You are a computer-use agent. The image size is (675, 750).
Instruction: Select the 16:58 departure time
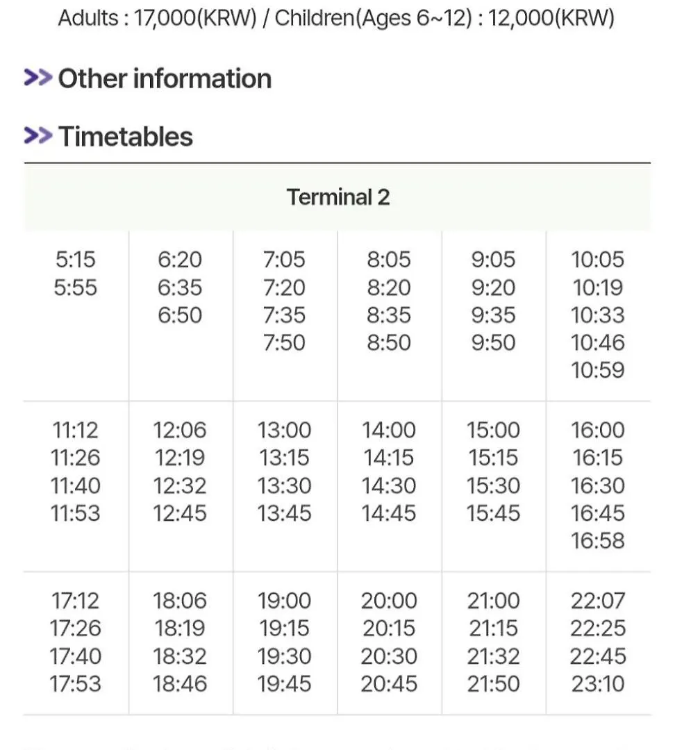[598, 540]
